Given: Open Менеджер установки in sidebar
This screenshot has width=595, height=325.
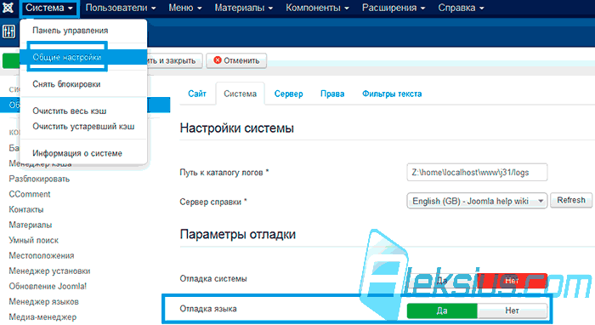Looking at the screenshot, I should (x=49, y=271).
